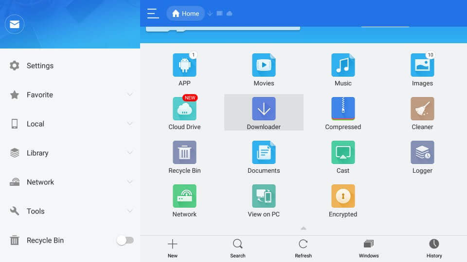This screenshot has width=467, height=262.
Task: Open History from the bottom bar
Action: pos(434,248)
